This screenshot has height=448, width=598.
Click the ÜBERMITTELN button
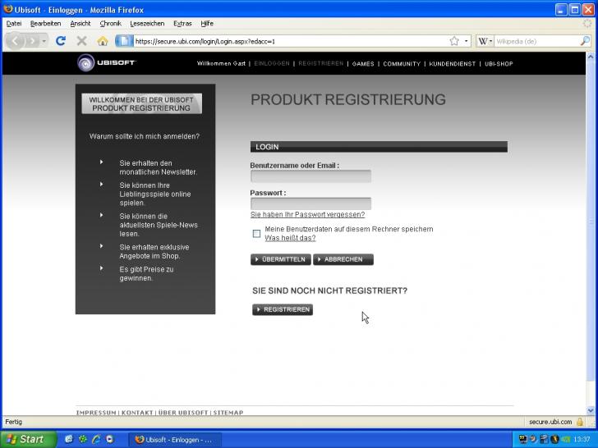[281, 259]
